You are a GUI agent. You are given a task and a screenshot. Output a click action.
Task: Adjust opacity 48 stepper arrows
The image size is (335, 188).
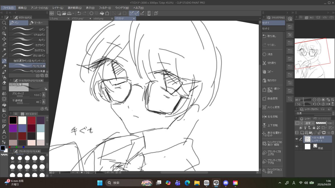[x=40, y=102]
